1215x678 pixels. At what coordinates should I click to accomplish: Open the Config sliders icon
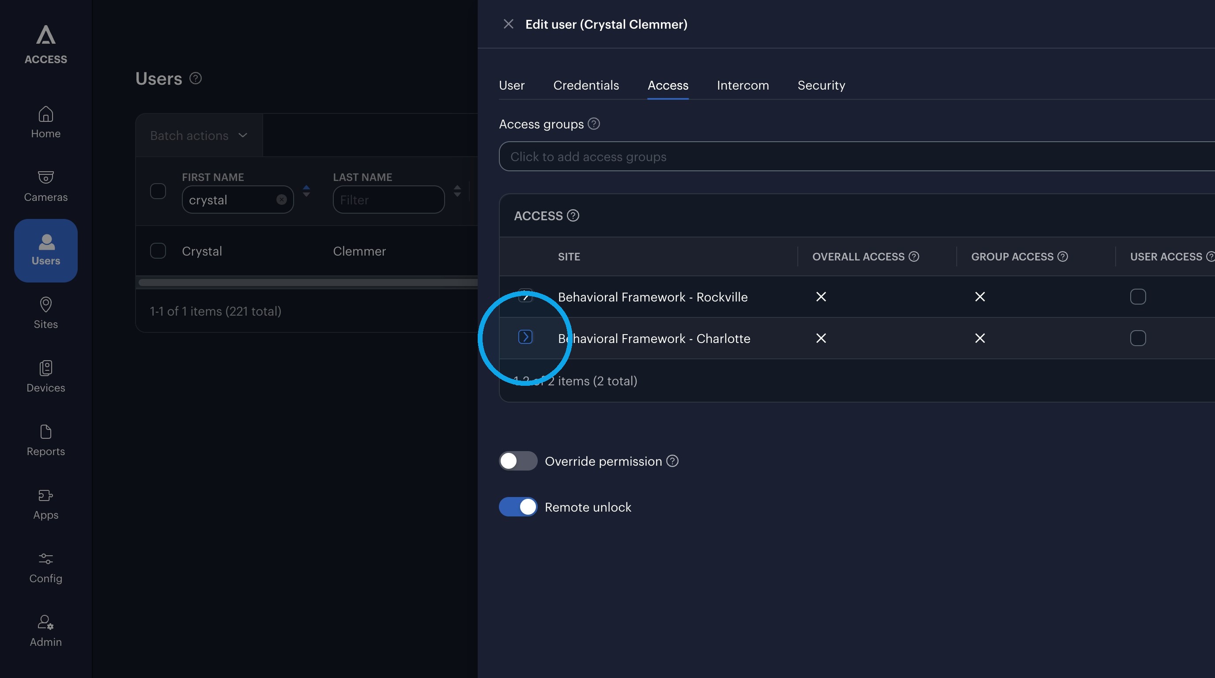pos(46,559)
